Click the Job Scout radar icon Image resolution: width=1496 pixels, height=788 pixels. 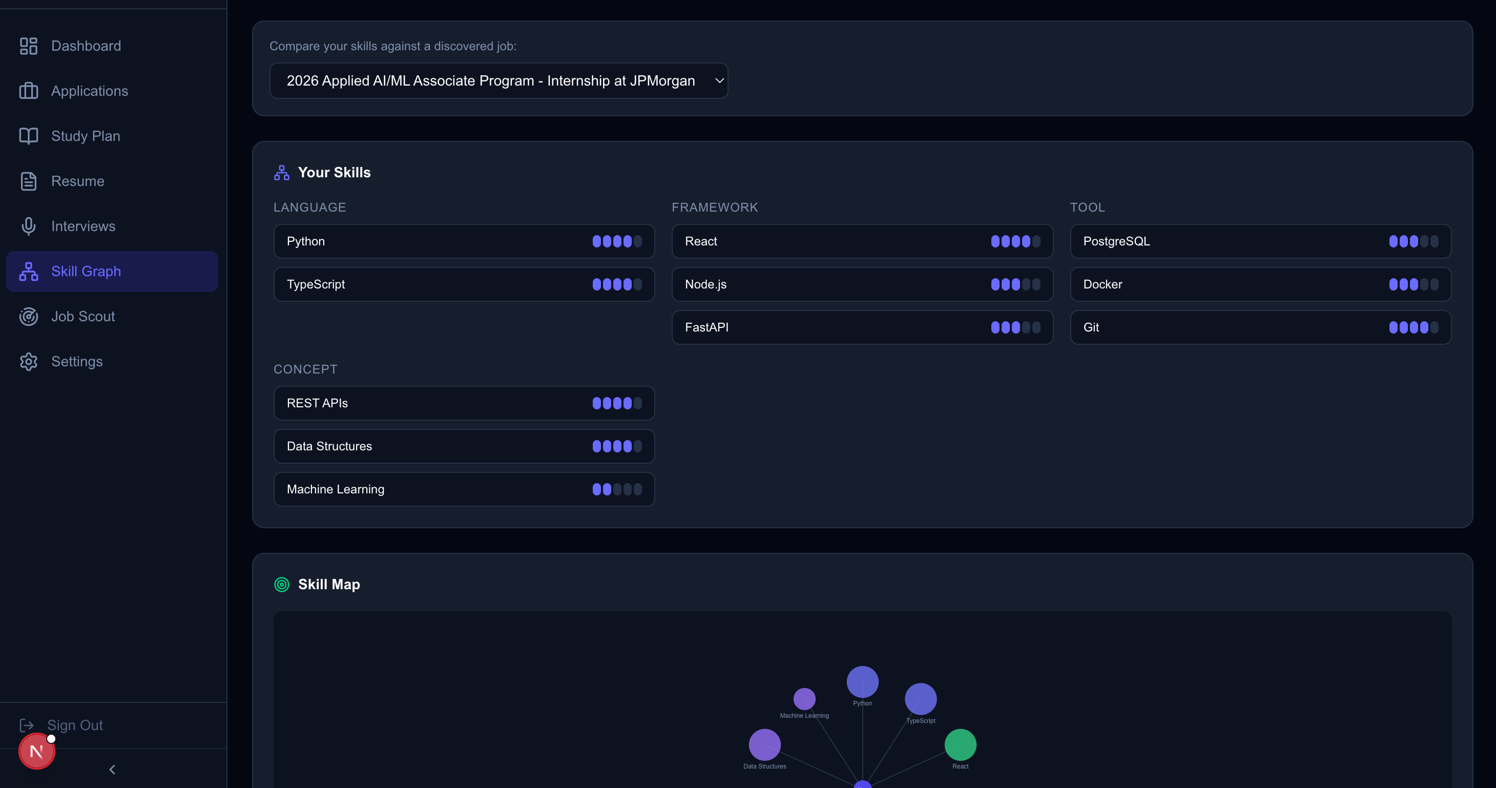pyautogui.click(x=29, y=317)
